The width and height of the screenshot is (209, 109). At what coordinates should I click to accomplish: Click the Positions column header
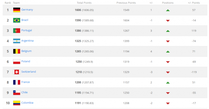(168, 3)
